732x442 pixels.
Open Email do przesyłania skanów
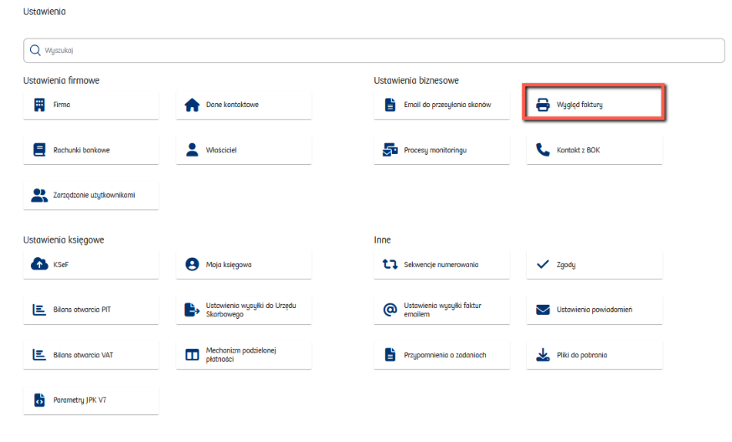click(x=441, y=105)
